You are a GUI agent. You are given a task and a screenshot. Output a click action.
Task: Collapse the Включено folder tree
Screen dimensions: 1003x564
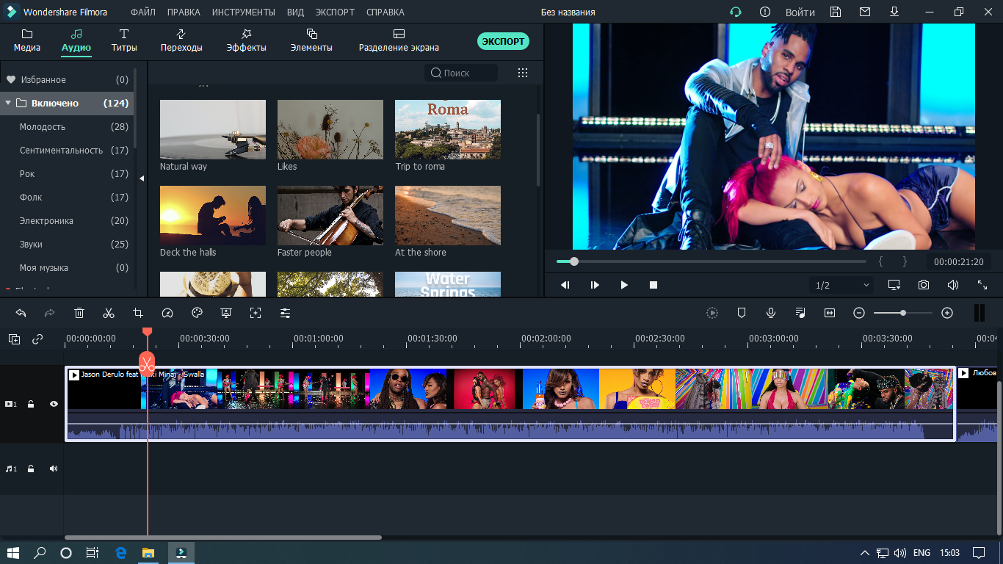8,103
